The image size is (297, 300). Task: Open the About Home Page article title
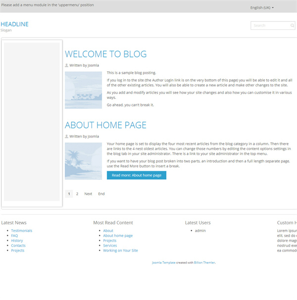(105, 125)
